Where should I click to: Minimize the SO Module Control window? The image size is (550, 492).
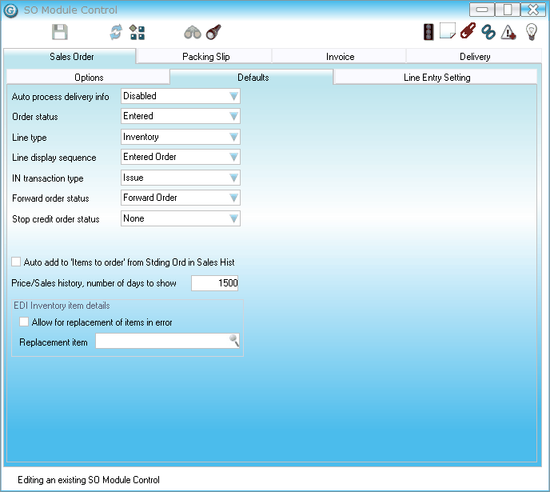point(482,10)
